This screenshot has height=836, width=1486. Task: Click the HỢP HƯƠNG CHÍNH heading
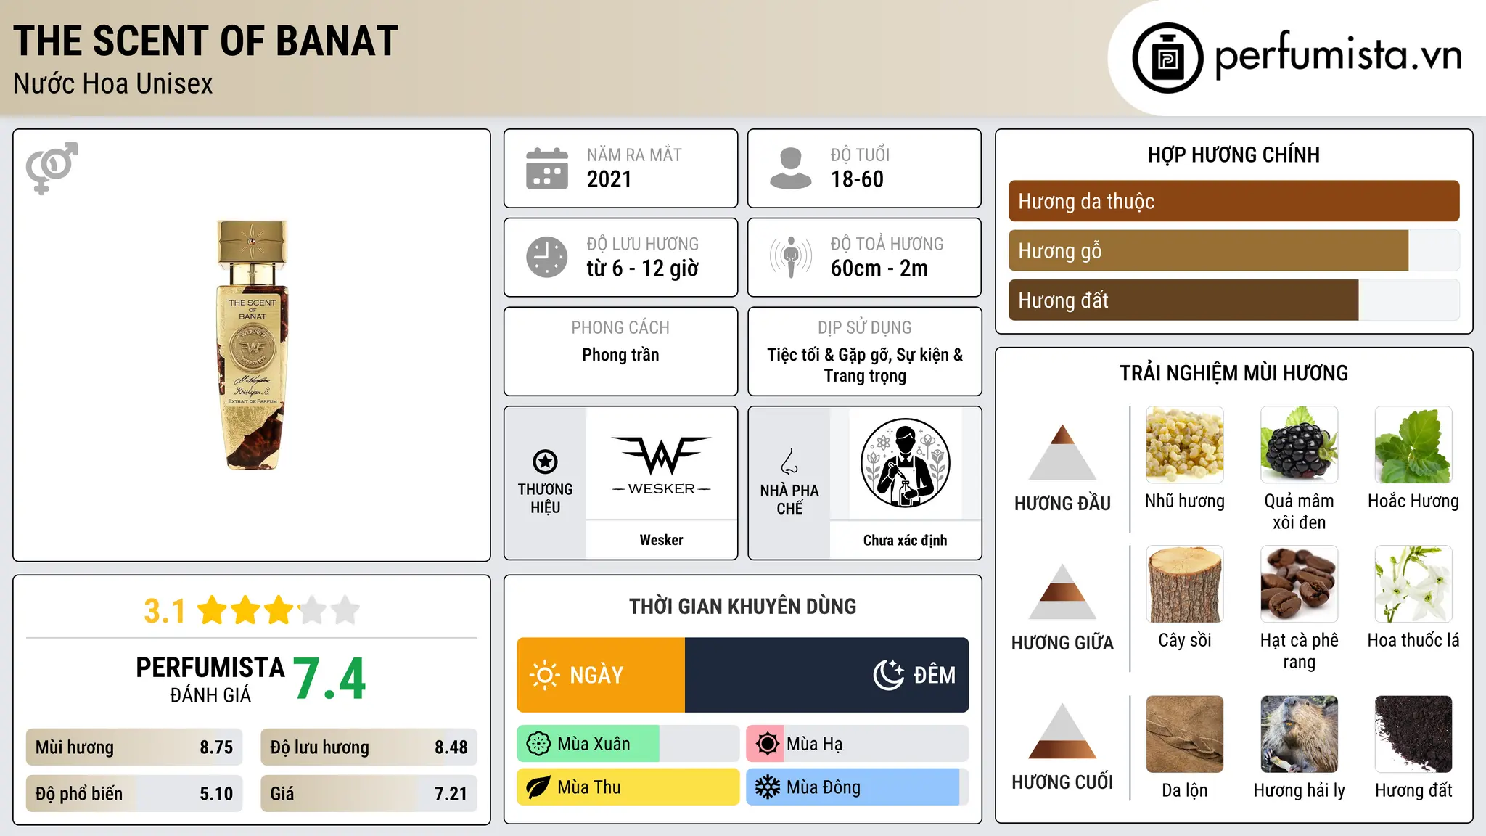point(1233,155)
